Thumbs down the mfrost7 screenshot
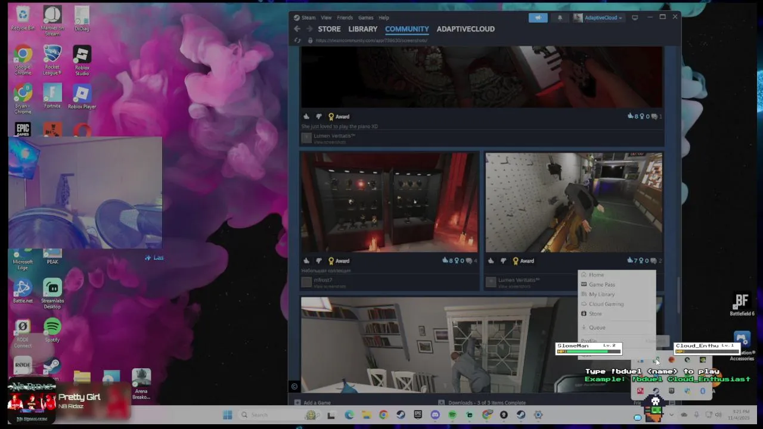Image resolution: width=763 pixels, height=429 pixels. pyautogui.click(x=318, y=261)
